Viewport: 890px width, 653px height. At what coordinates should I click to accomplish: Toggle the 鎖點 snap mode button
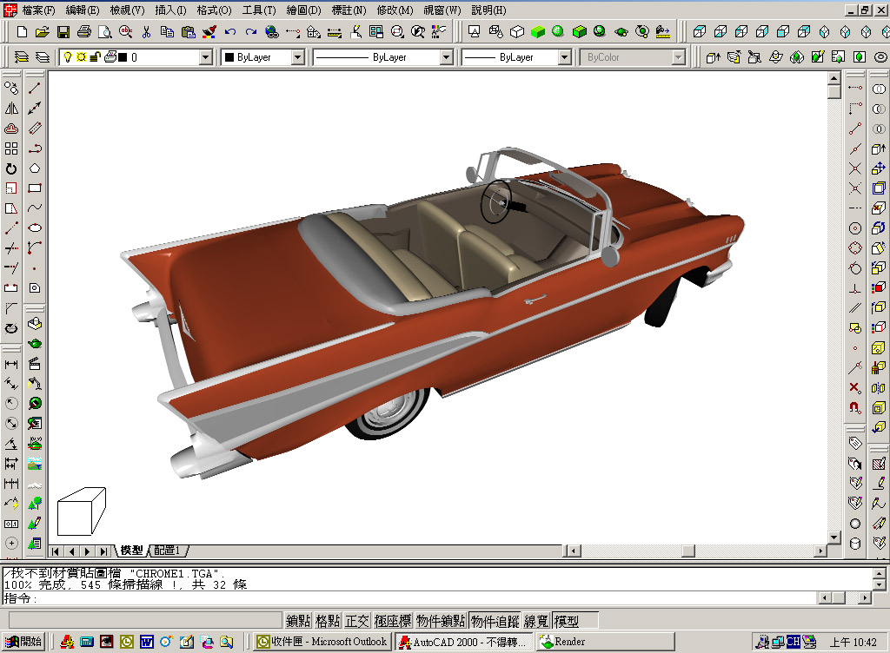pos(298,621)
